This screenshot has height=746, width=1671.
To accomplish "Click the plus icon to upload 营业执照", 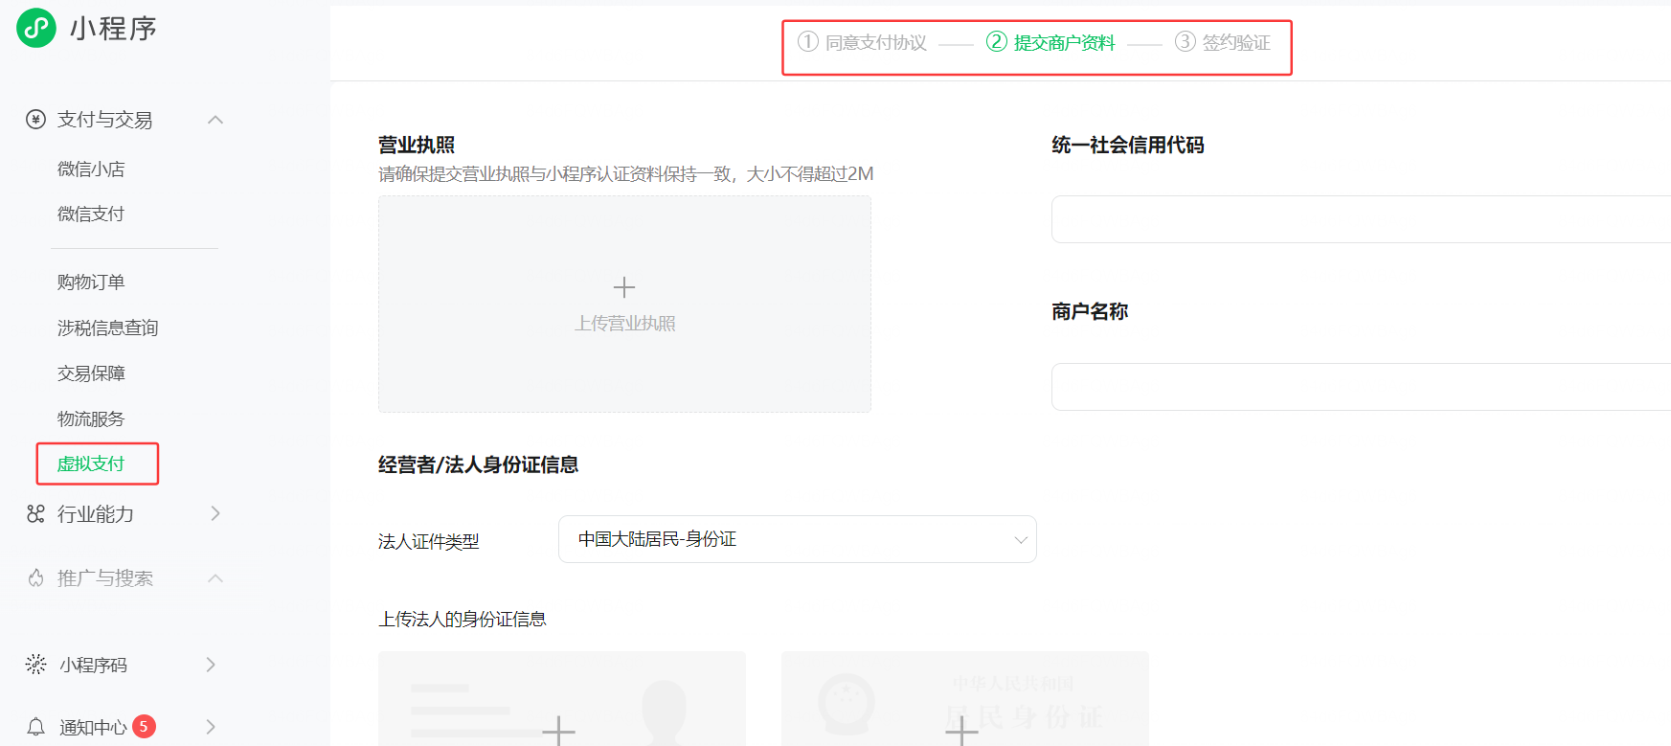I will coord(624,287).
